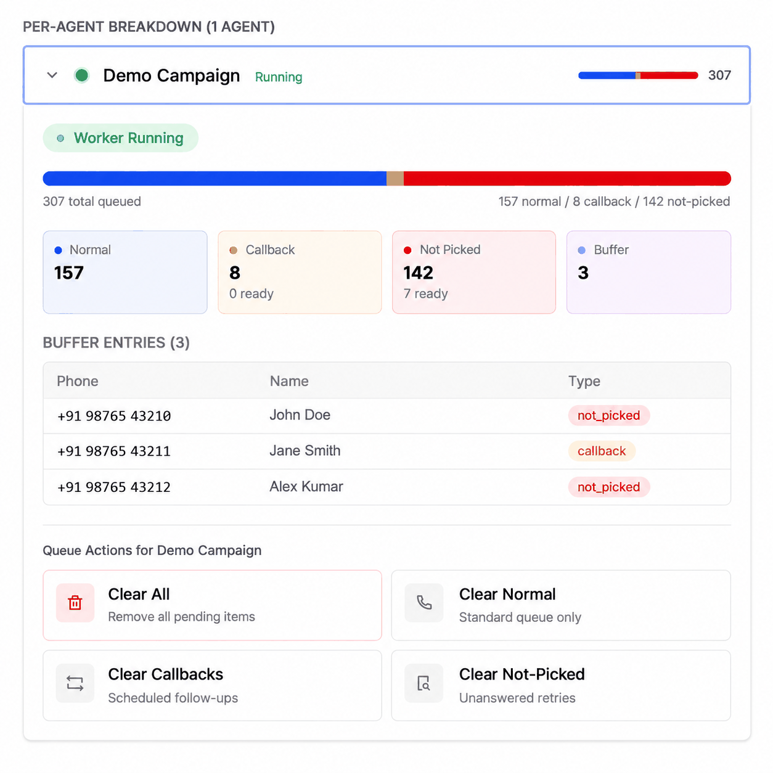Click the name Jane Smith

coord(305,451)
